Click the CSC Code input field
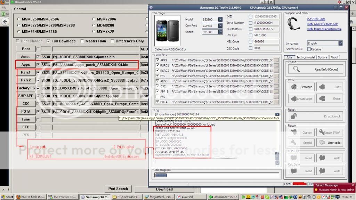The image size is (356, 200). click(266, 48)
